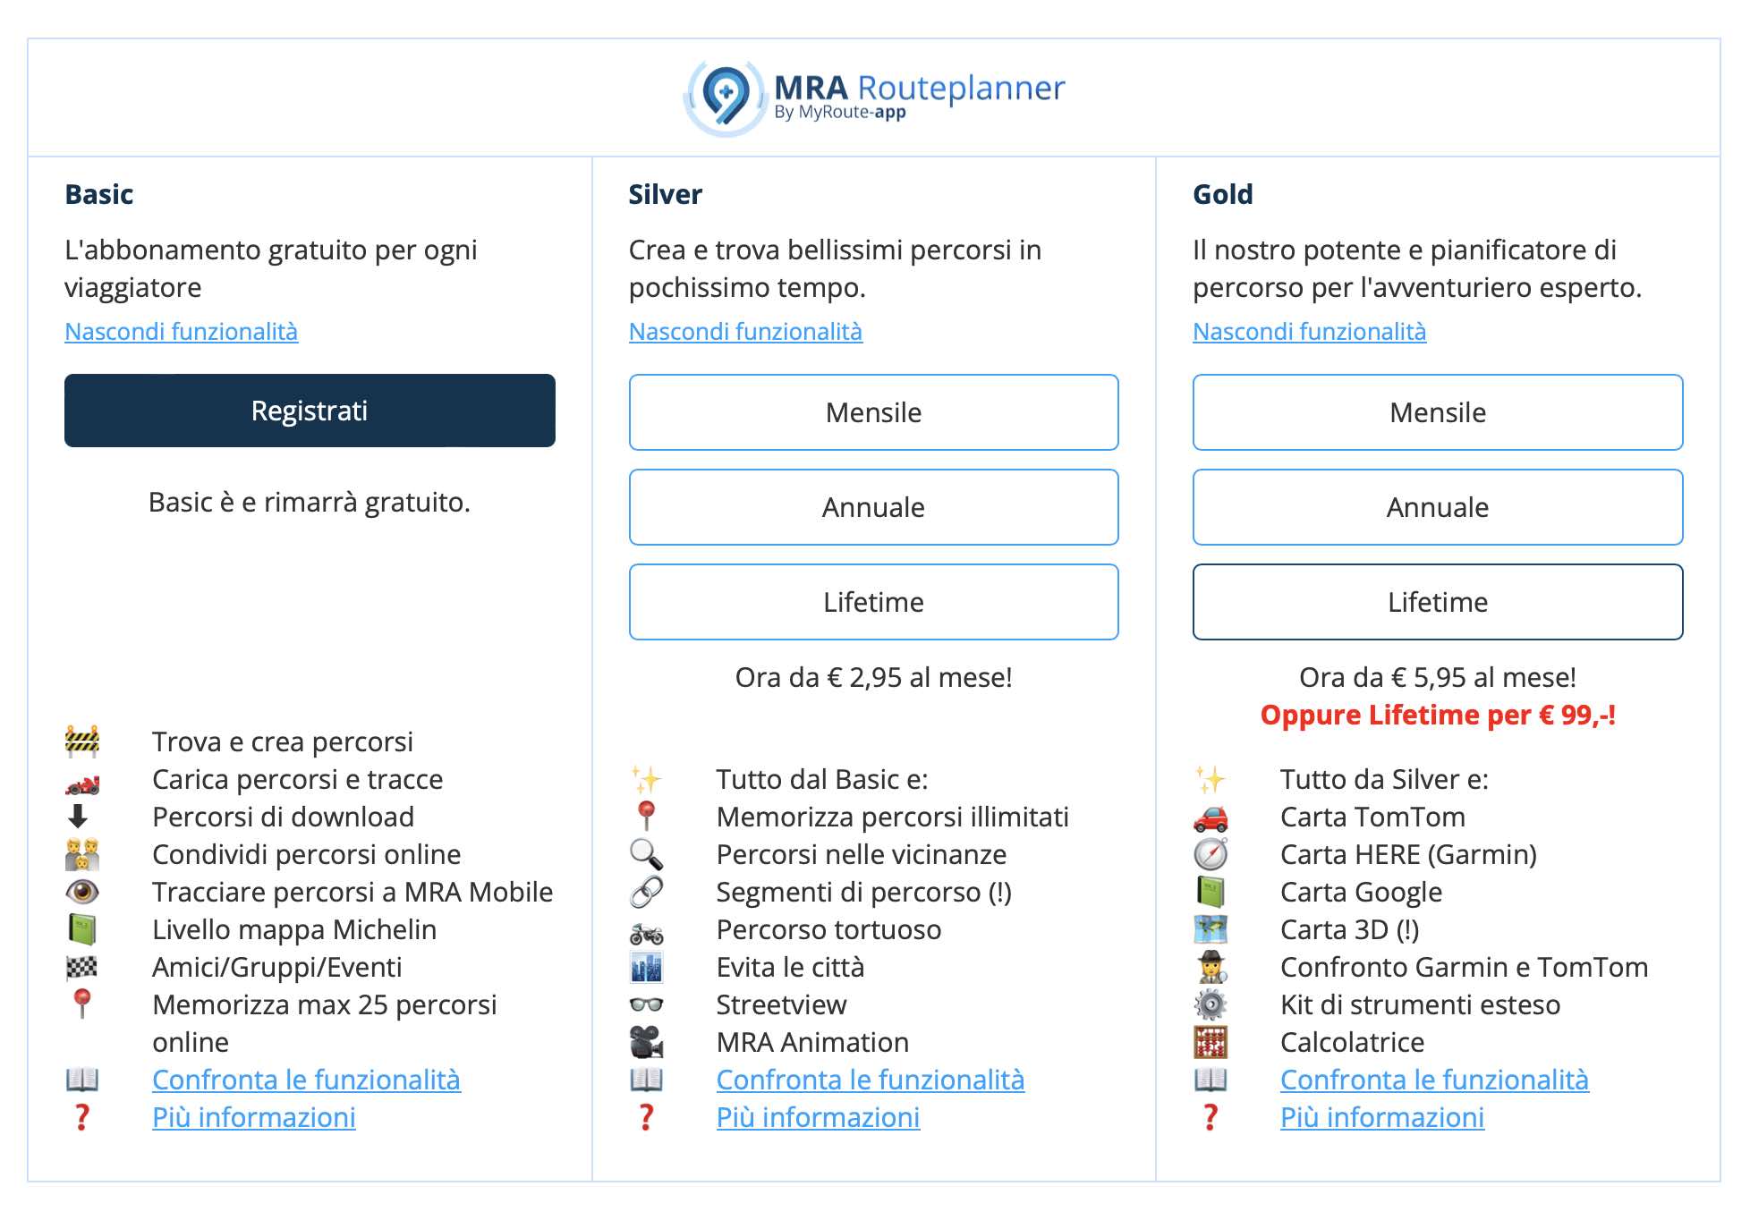Click the eye icon beside Tracciare percorsi

click(x=82, y=892)
